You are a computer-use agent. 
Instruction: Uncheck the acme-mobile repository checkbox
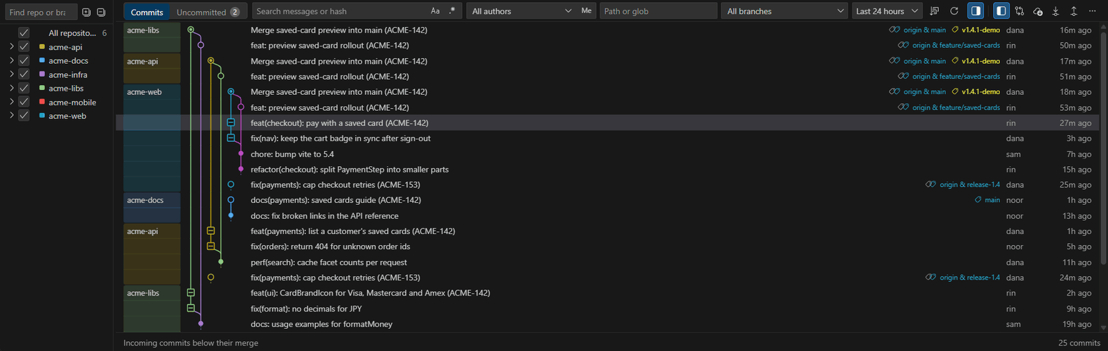click(24, 102)
